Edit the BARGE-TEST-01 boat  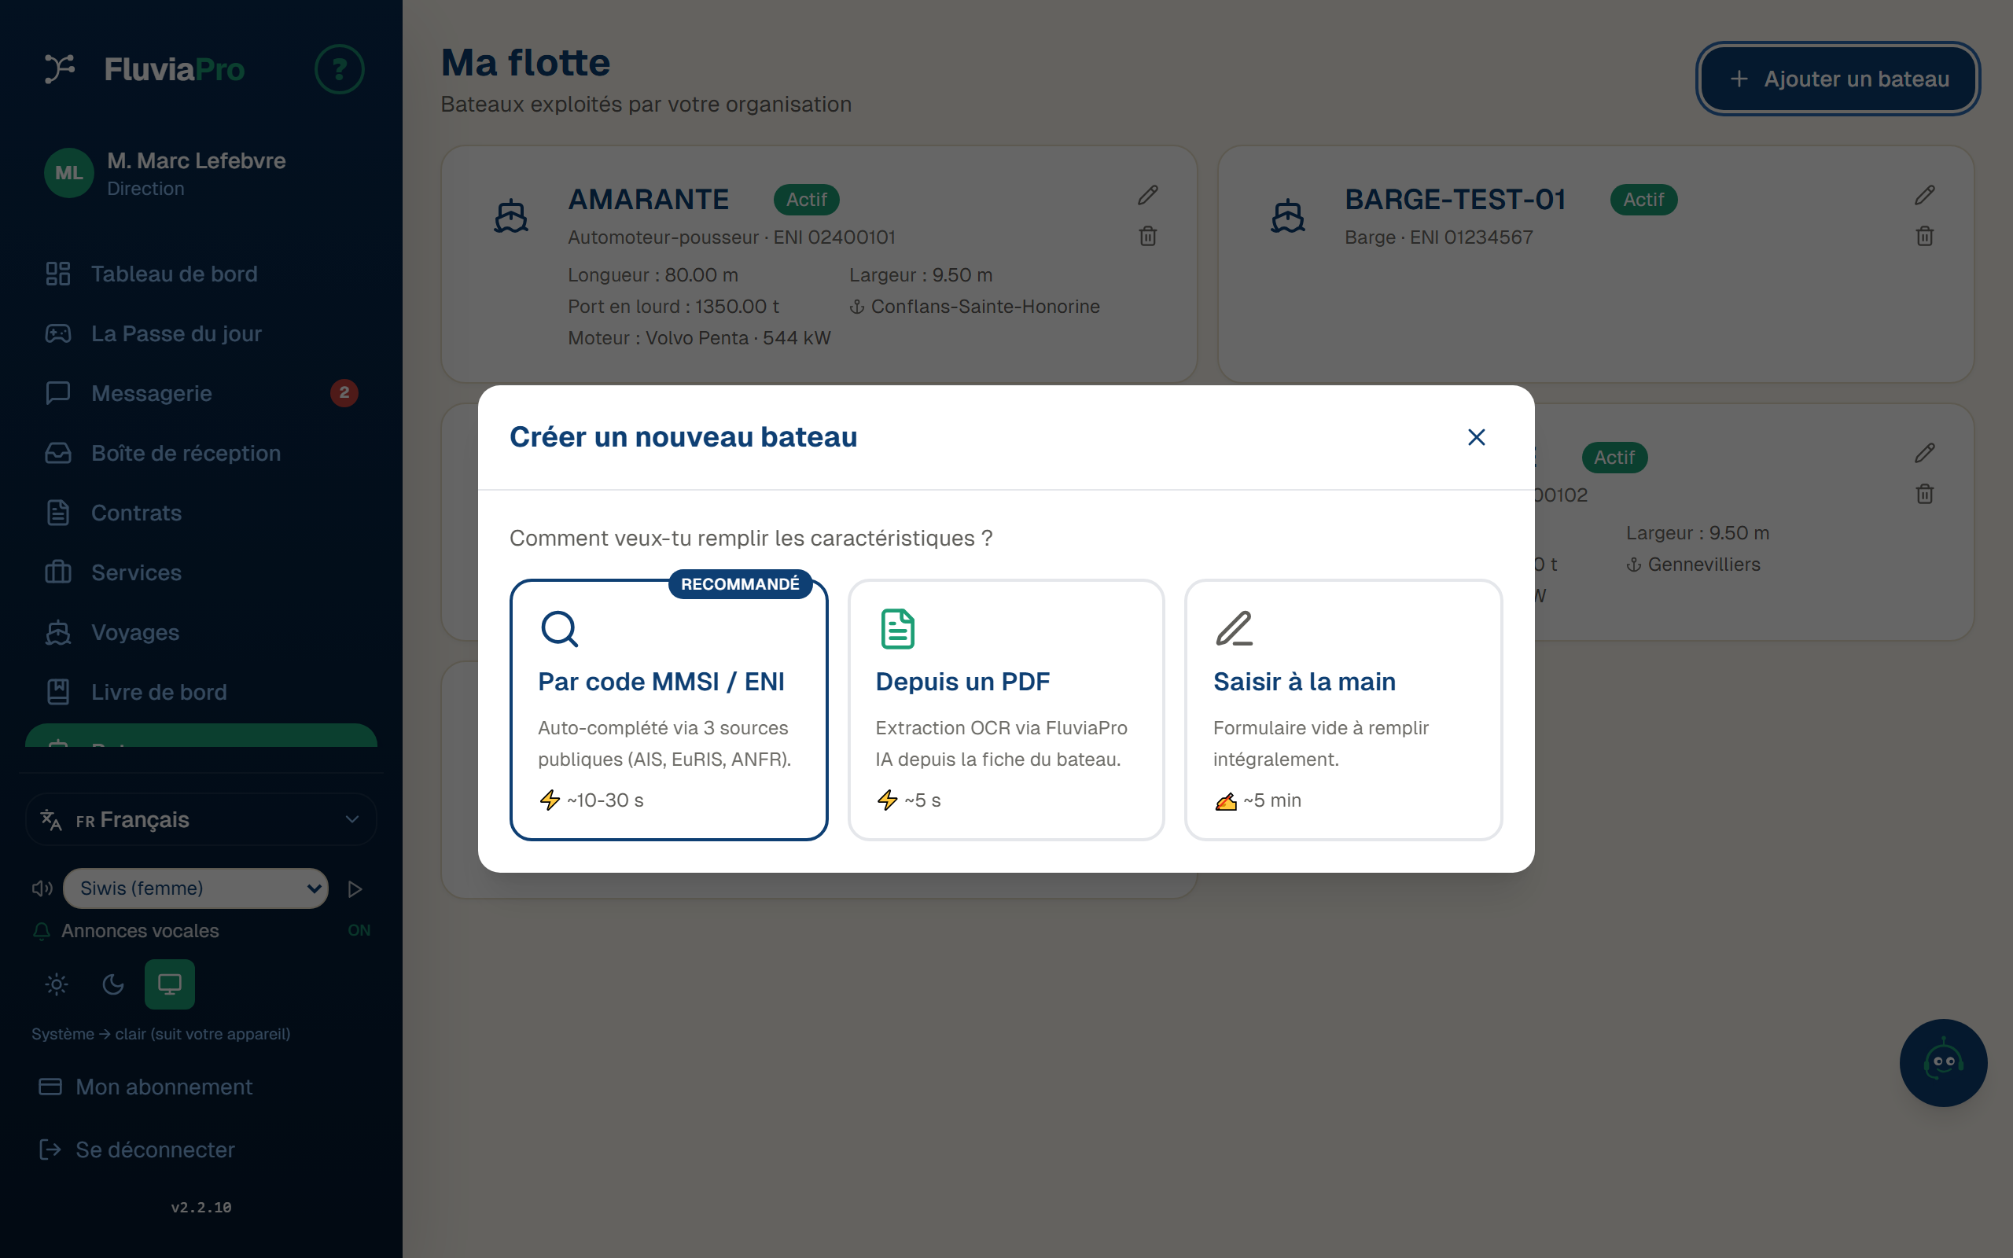point(1924,195)
